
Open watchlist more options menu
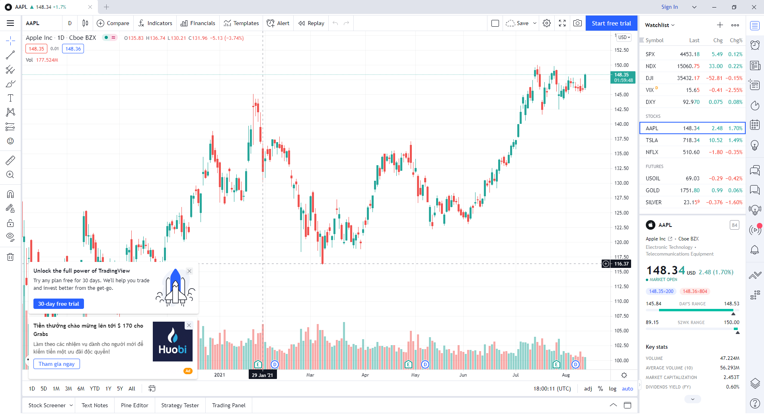(x=735, y=25)
